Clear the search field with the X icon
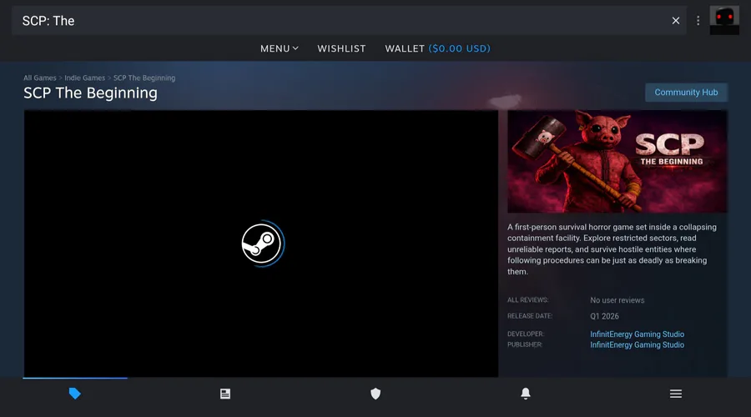This screenshot has width=751, height=417. [675, 21]
